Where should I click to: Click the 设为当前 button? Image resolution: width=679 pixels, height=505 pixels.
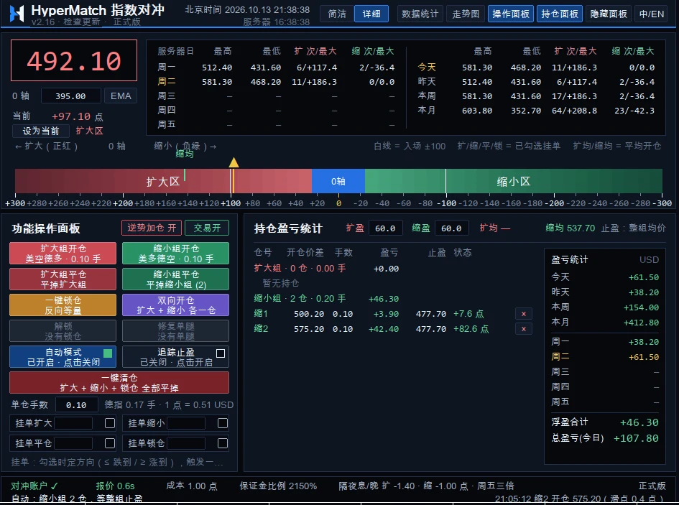point(41,131)
